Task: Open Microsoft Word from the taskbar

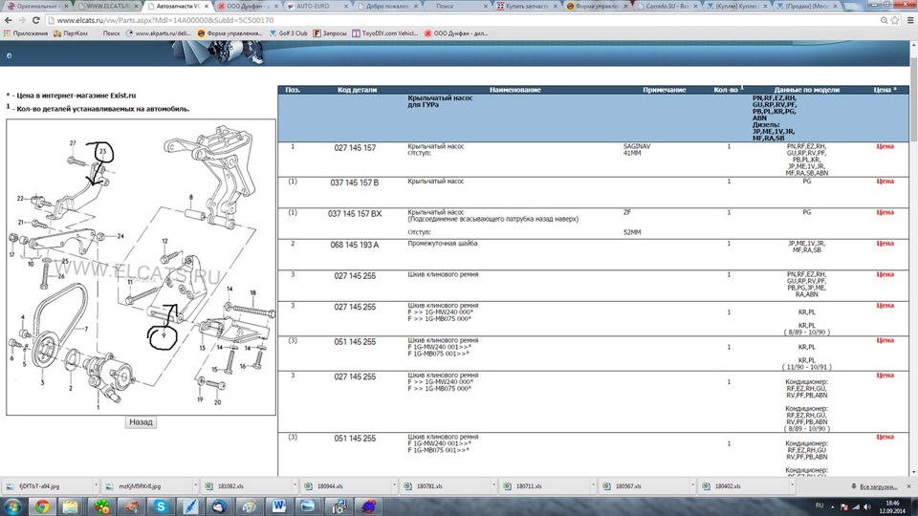Action: (278, 505)
